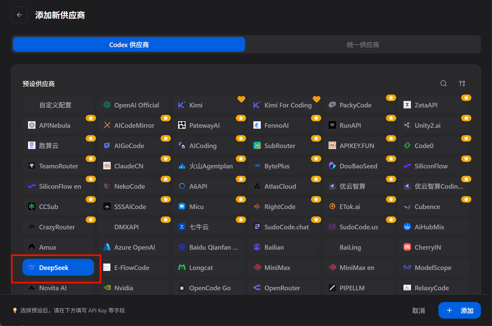Click the A-Z sort order icon
The image size is (492, 326).
coord(462,83)
